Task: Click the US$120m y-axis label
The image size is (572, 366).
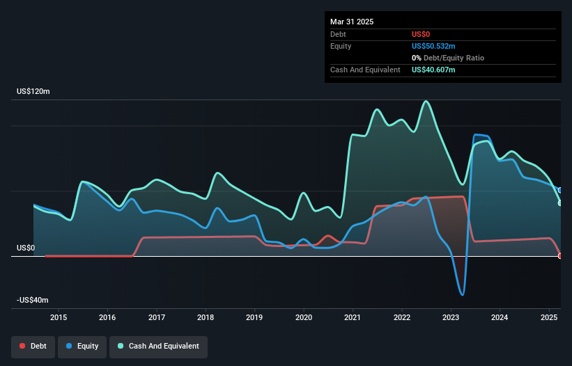Action: (x=33, y=91)
